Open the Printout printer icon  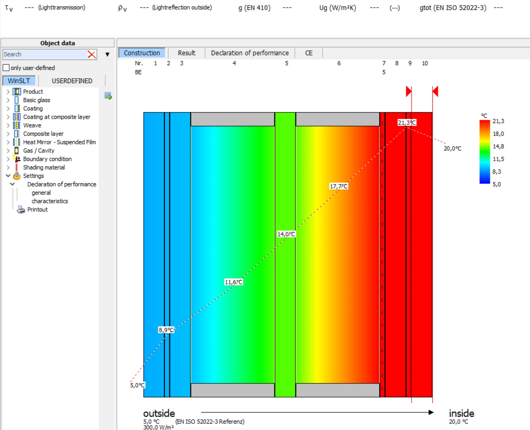20,209
